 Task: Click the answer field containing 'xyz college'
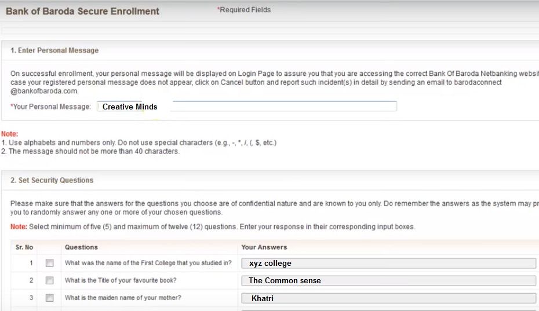(388, 264)
